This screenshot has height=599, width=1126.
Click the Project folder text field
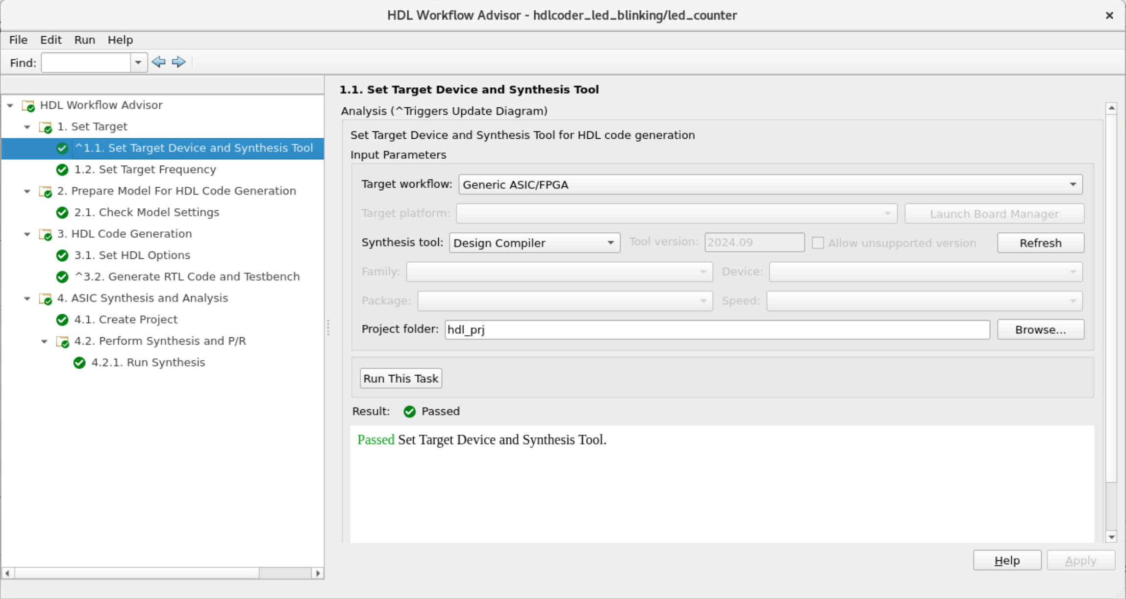[x=717, y=330]
